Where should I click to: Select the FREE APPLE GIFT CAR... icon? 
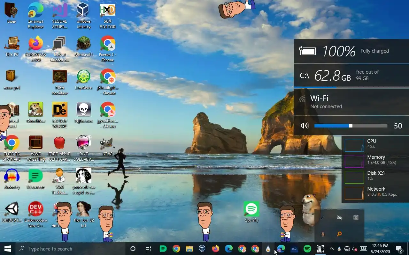point(60,148)
